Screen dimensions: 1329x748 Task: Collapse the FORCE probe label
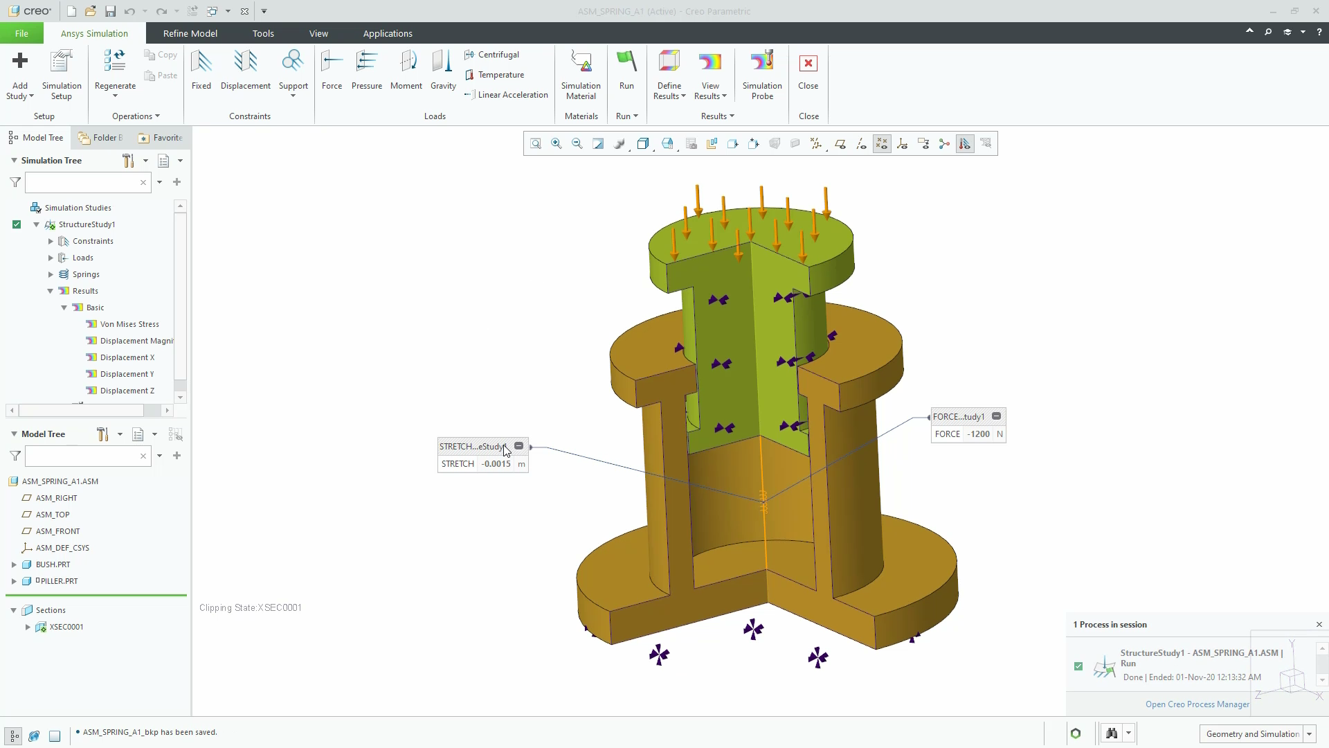point(996,416)
